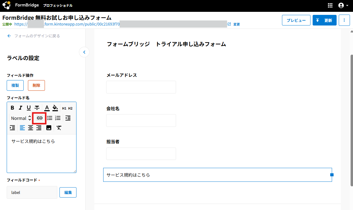Click the 会社名 field label
The height and width of the screenshot is (210, 353).
click(113, 108)
